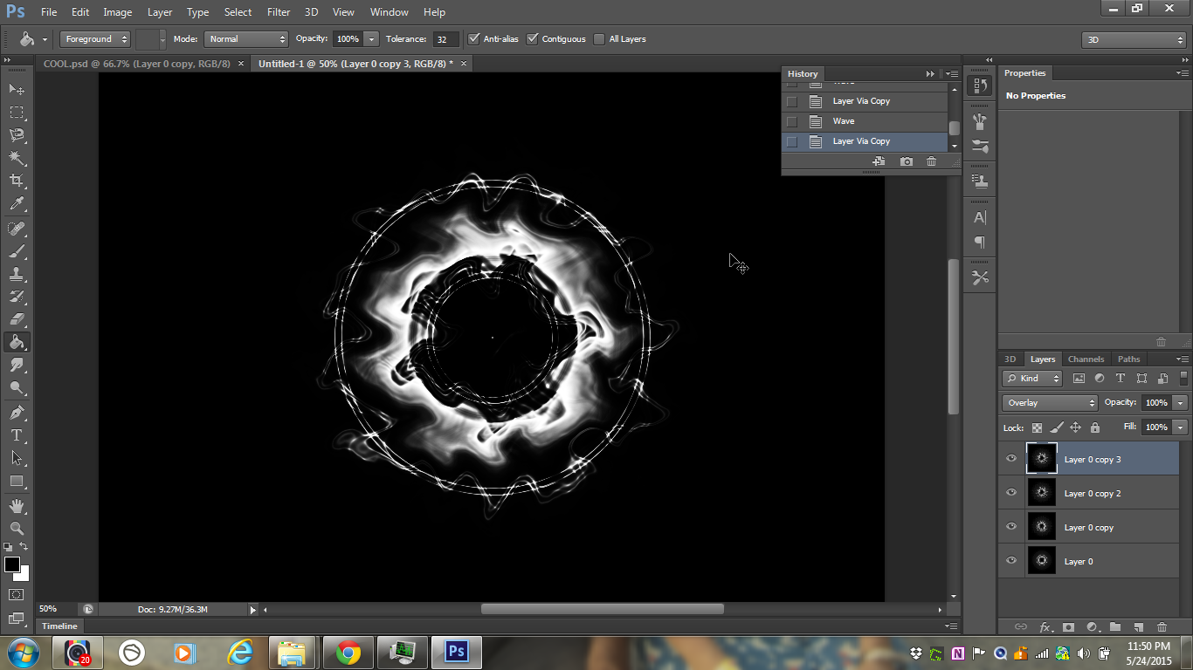This screenshot has width=1193, height=670.
Task: Toggle visibility of Layer 0
Action: coord(1011,561)
